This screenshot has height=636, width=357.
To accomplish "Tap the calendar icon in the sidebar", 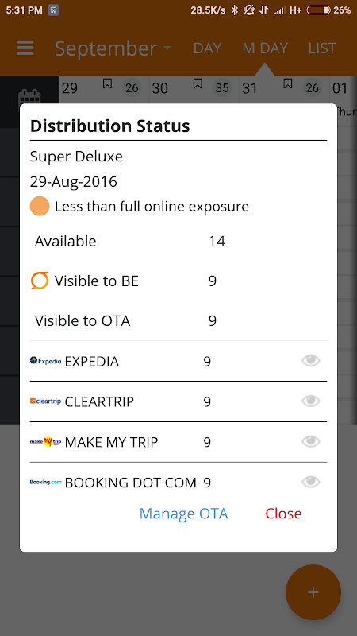I will pyautogui.click(x=29, y=99).
